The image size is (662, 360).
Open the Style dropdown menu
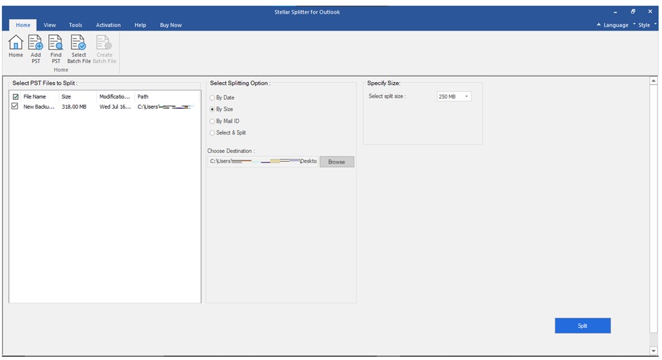[644, 25]
